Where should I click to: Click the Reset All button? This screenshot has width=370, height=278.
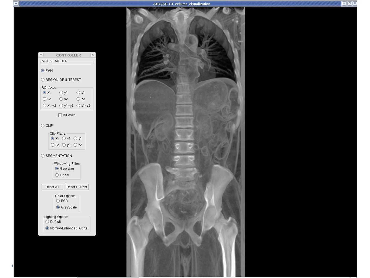point(52,187)
